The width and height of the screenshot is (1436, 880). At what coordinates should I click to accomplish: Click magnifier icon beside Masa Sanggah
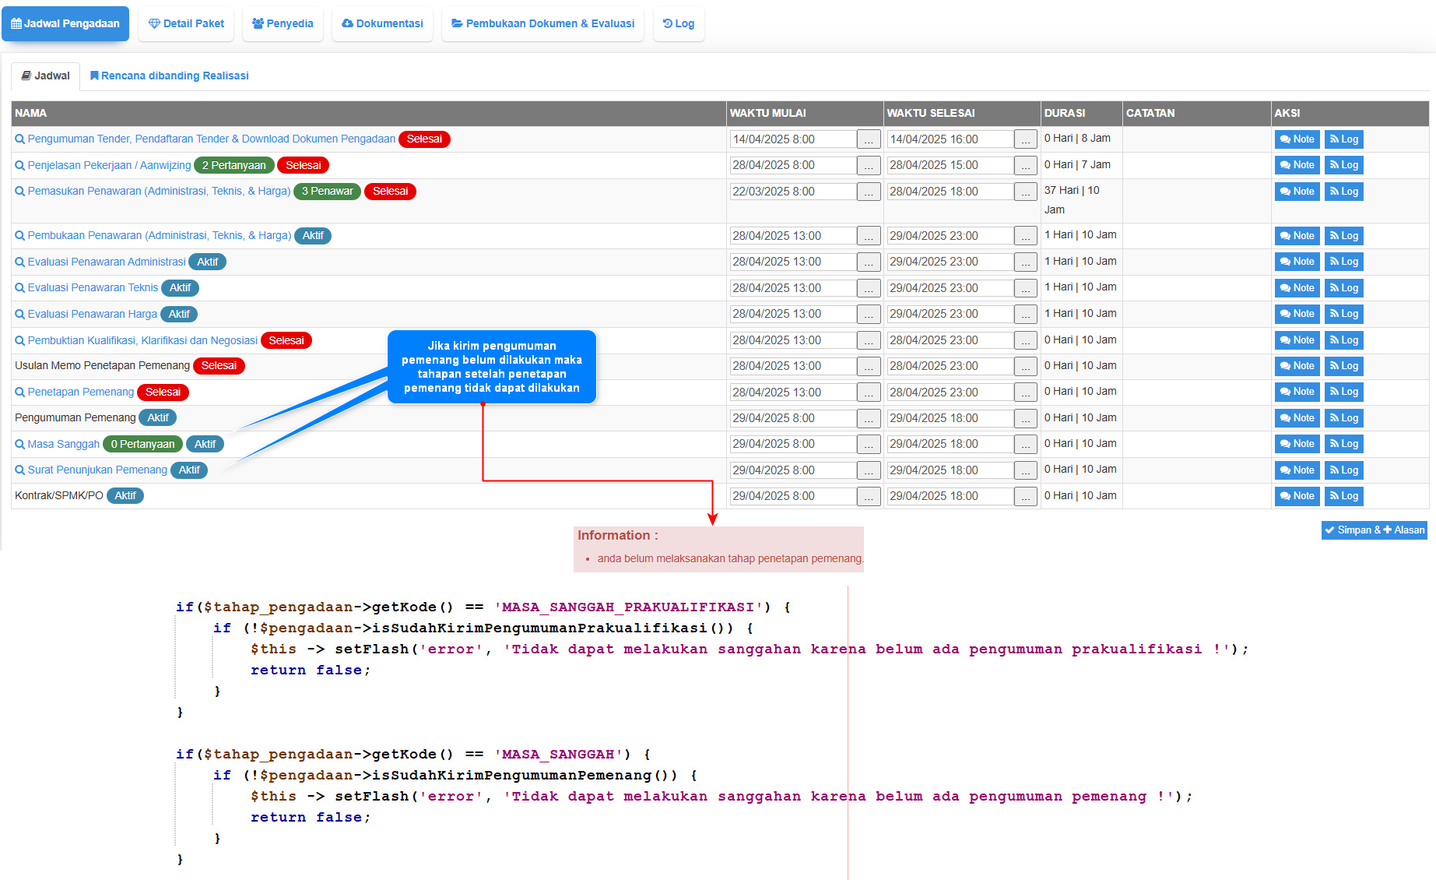pyautogui.click(x=20, y=445)
